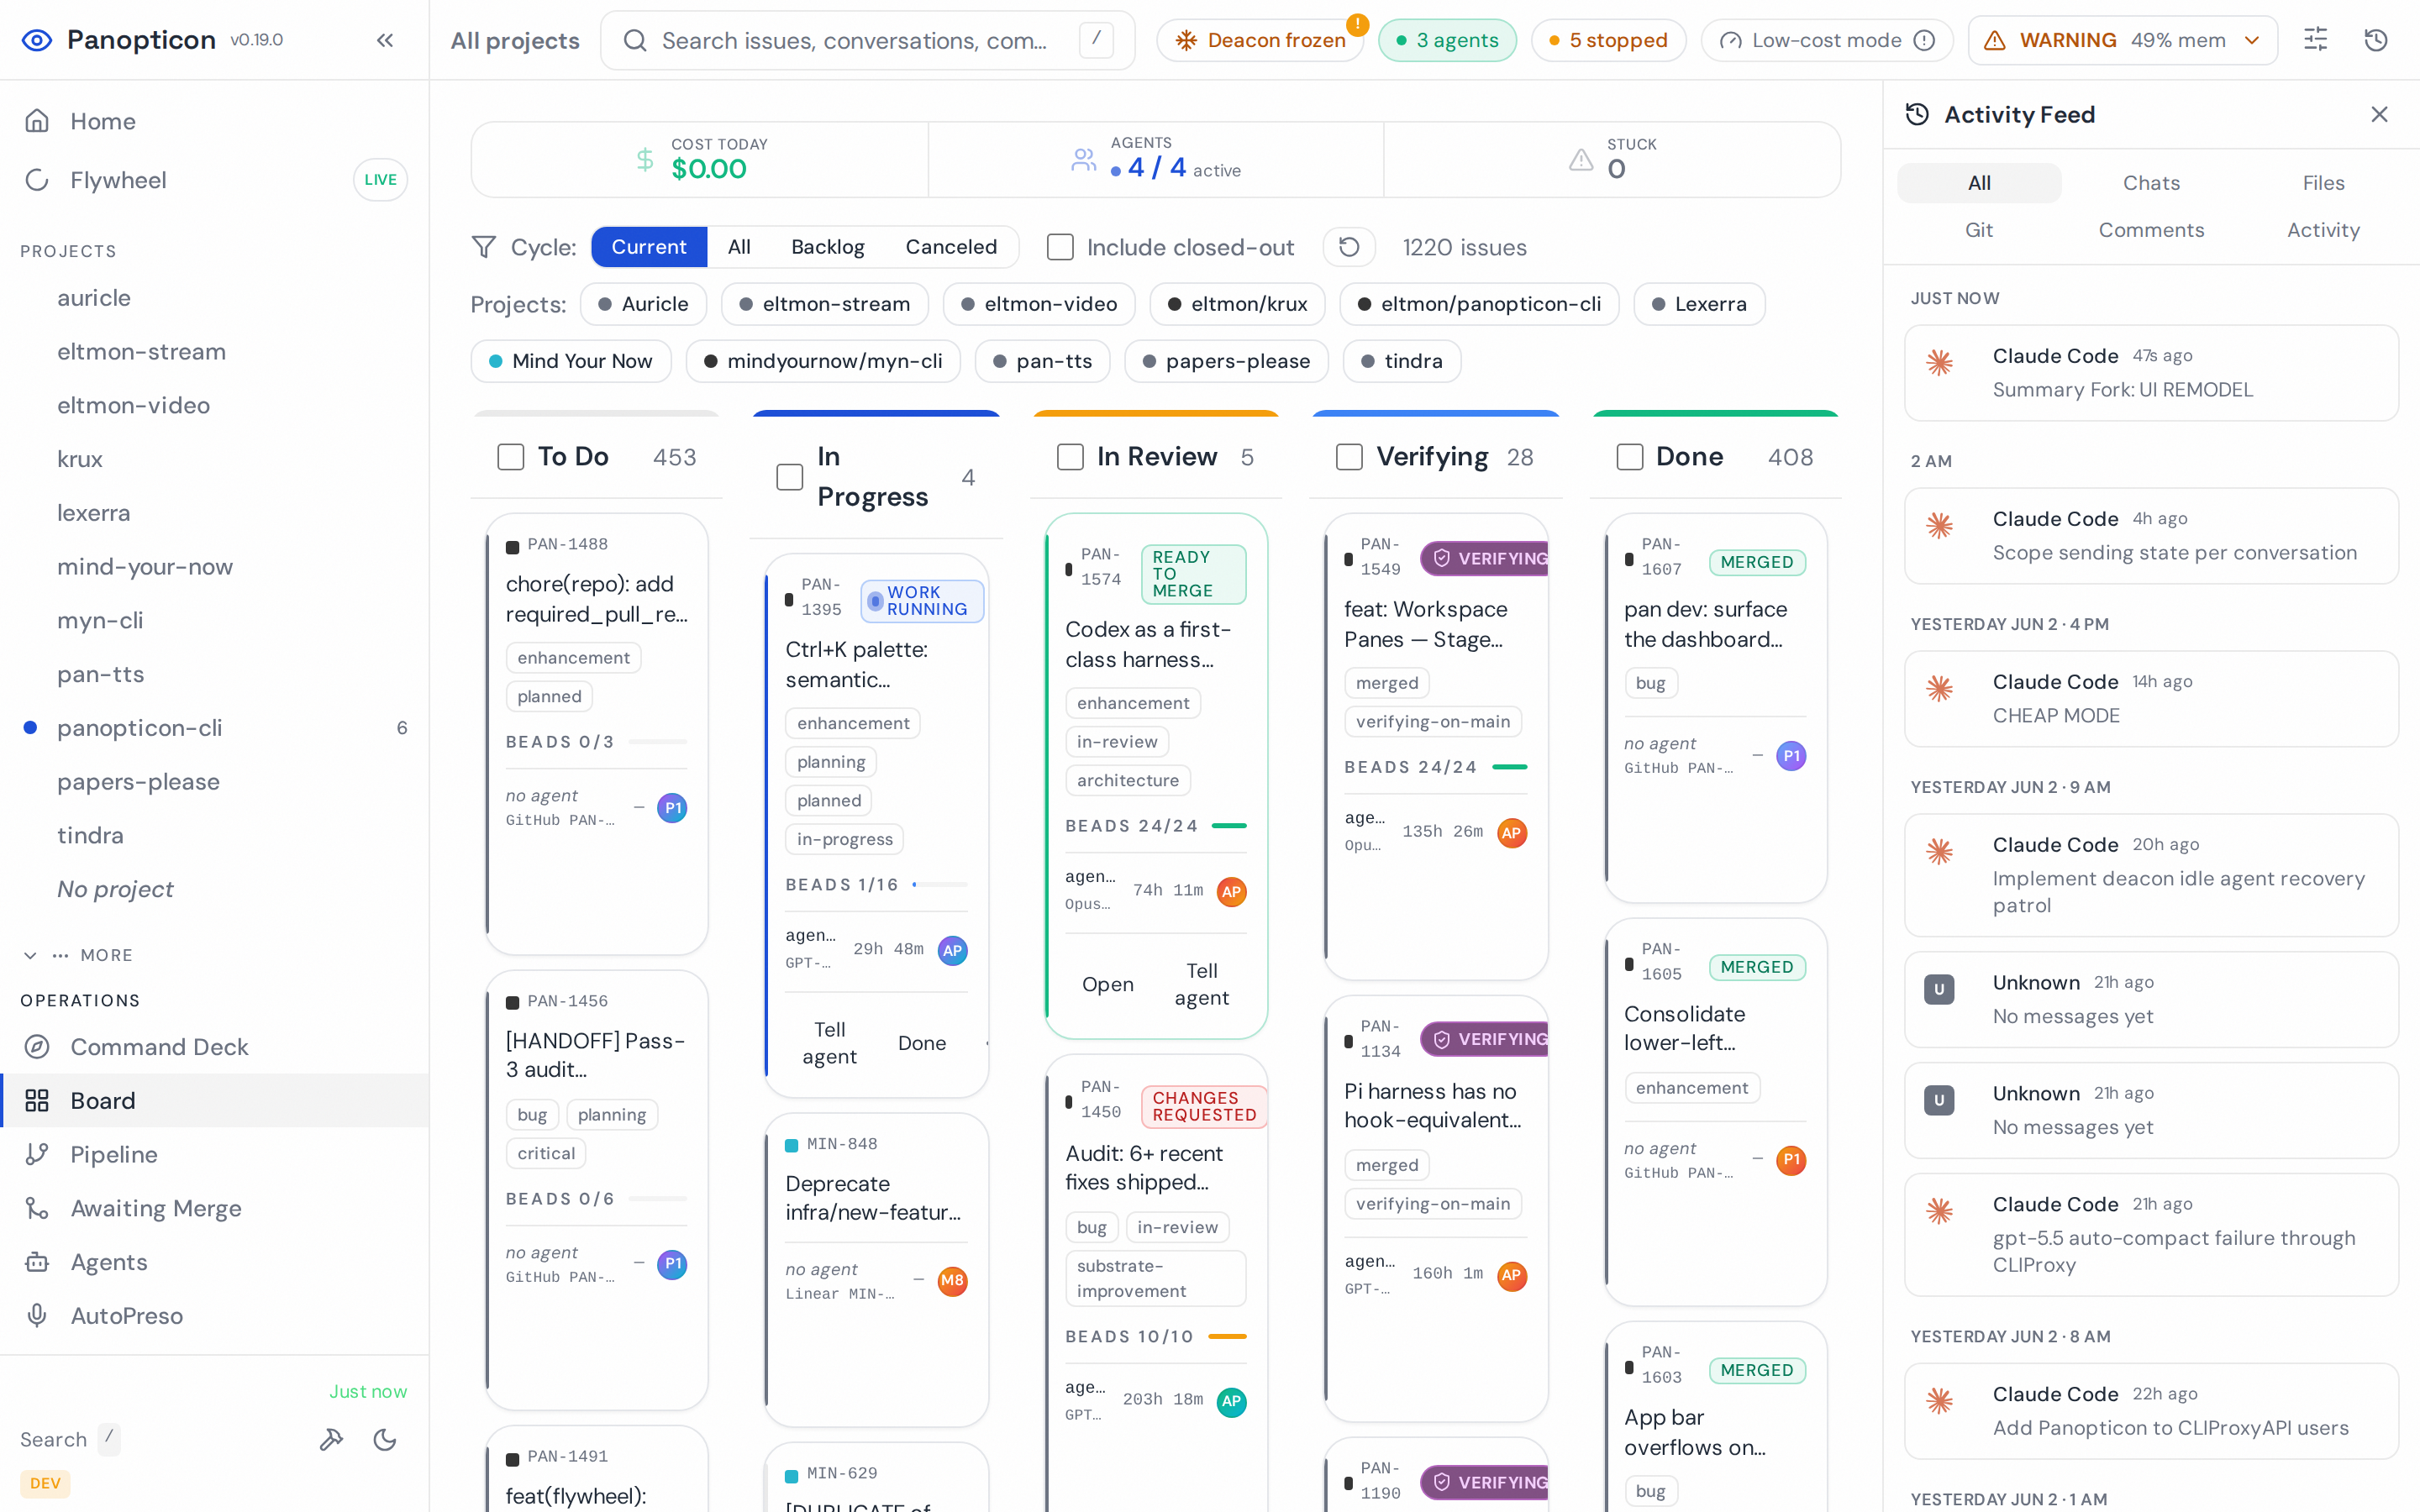The width and height of the screenshot is (2420, 1512).
Task: Open the Chats tab in Activity Feed
Action: point(2151,183)
